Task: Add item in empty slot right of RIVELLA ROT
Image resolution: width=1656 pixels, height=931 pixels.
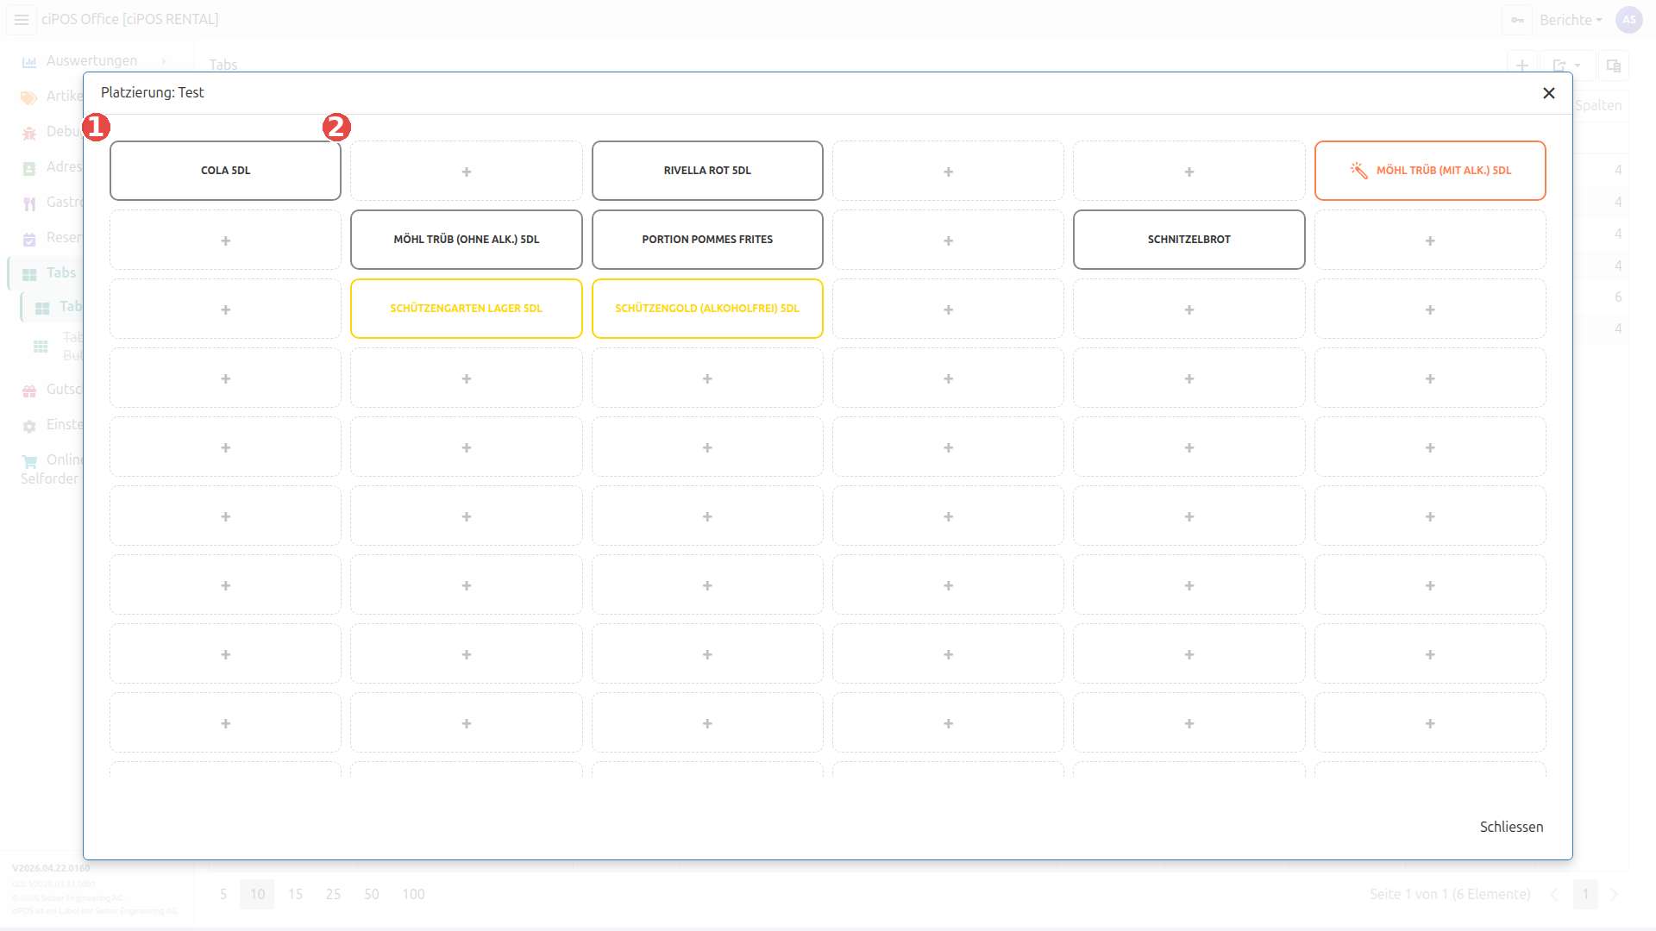Action: pyautogui.click(x=948, y=171)
